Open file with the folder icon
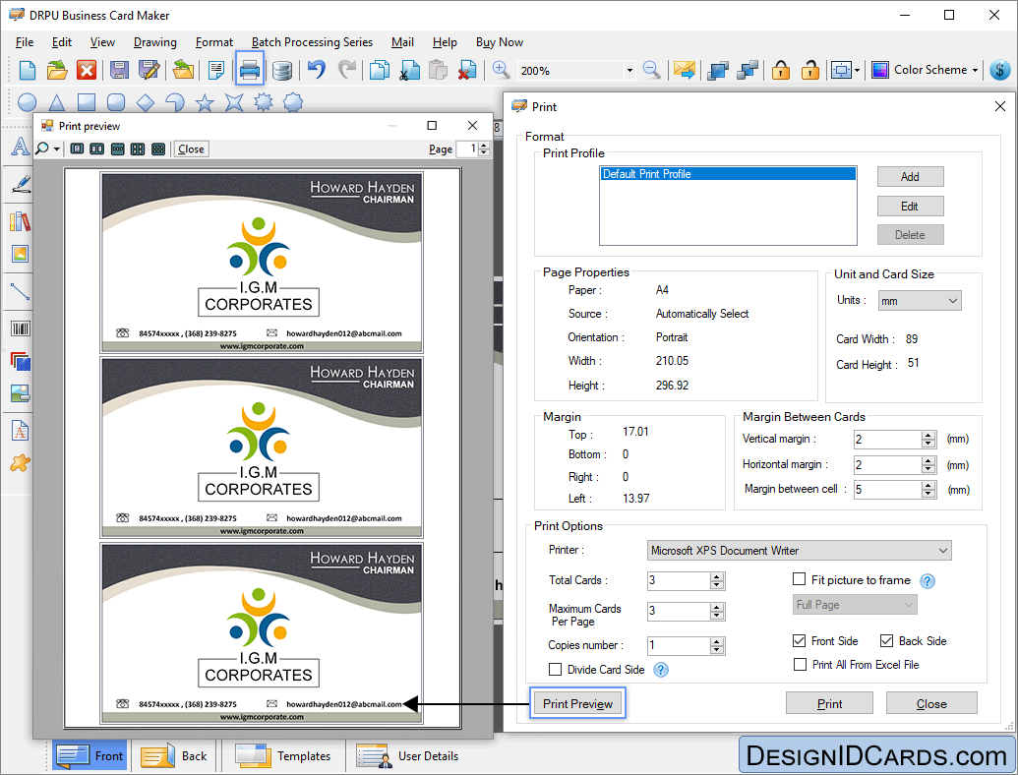The width and height of the screenshot is (1018, 775). pyautogui.click(x=57, y=70)
